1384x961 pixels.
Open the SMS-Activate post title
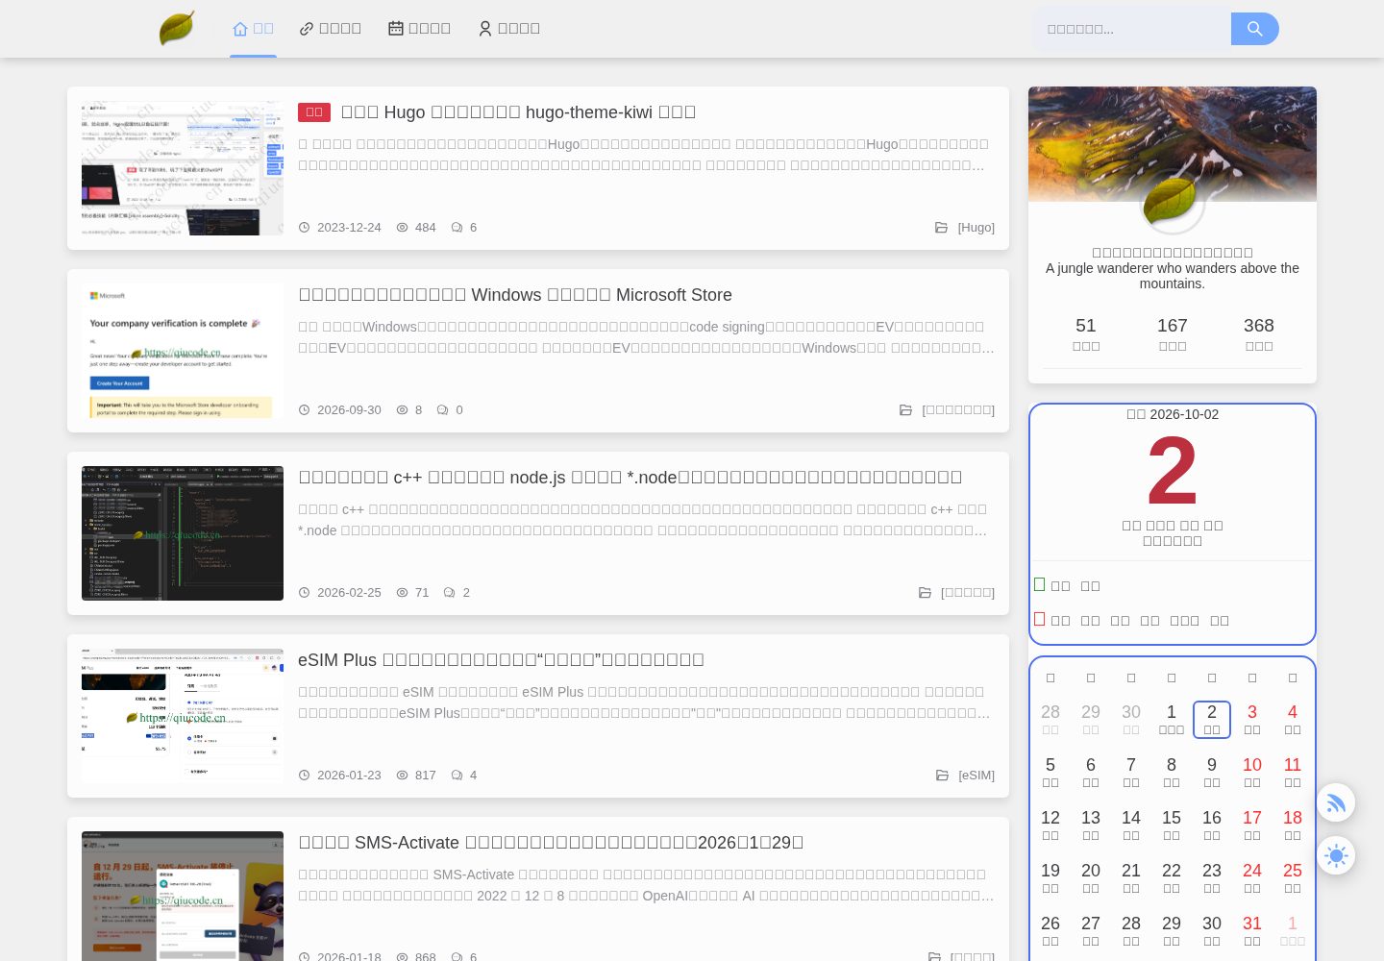tap(551, 843)
